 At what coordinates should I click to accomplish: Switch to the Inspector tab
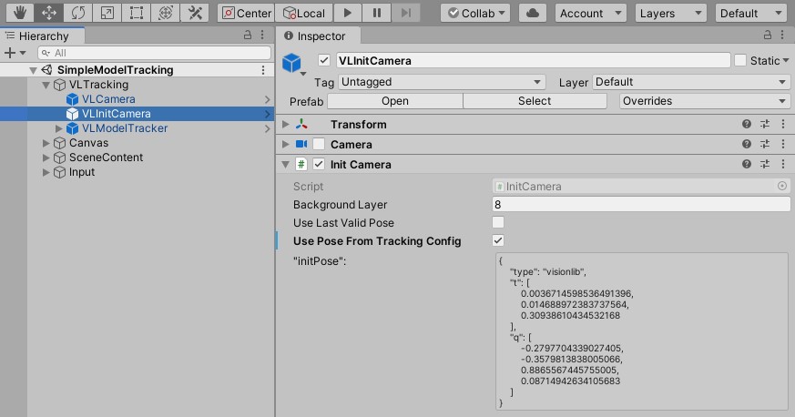point(315,36)
